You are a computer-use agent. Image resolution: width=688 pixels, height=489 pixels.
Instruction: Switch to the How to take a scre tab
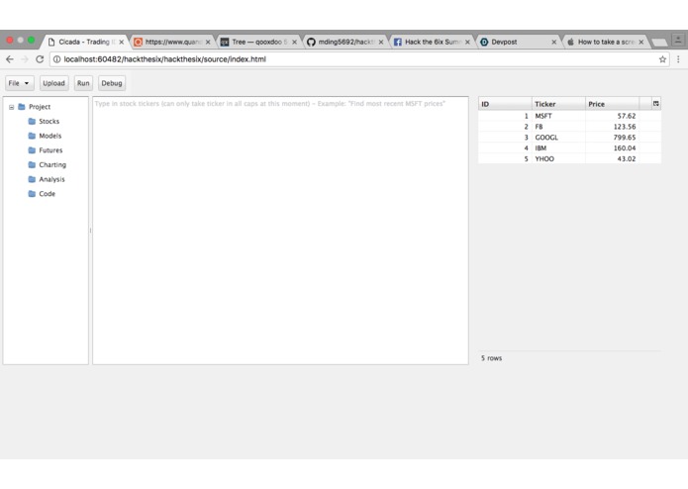604,42
